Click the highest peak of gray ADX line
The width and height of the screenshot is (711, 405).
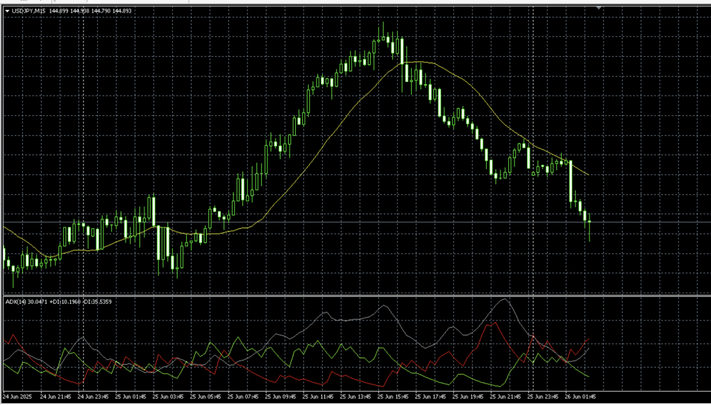(505, 300)
